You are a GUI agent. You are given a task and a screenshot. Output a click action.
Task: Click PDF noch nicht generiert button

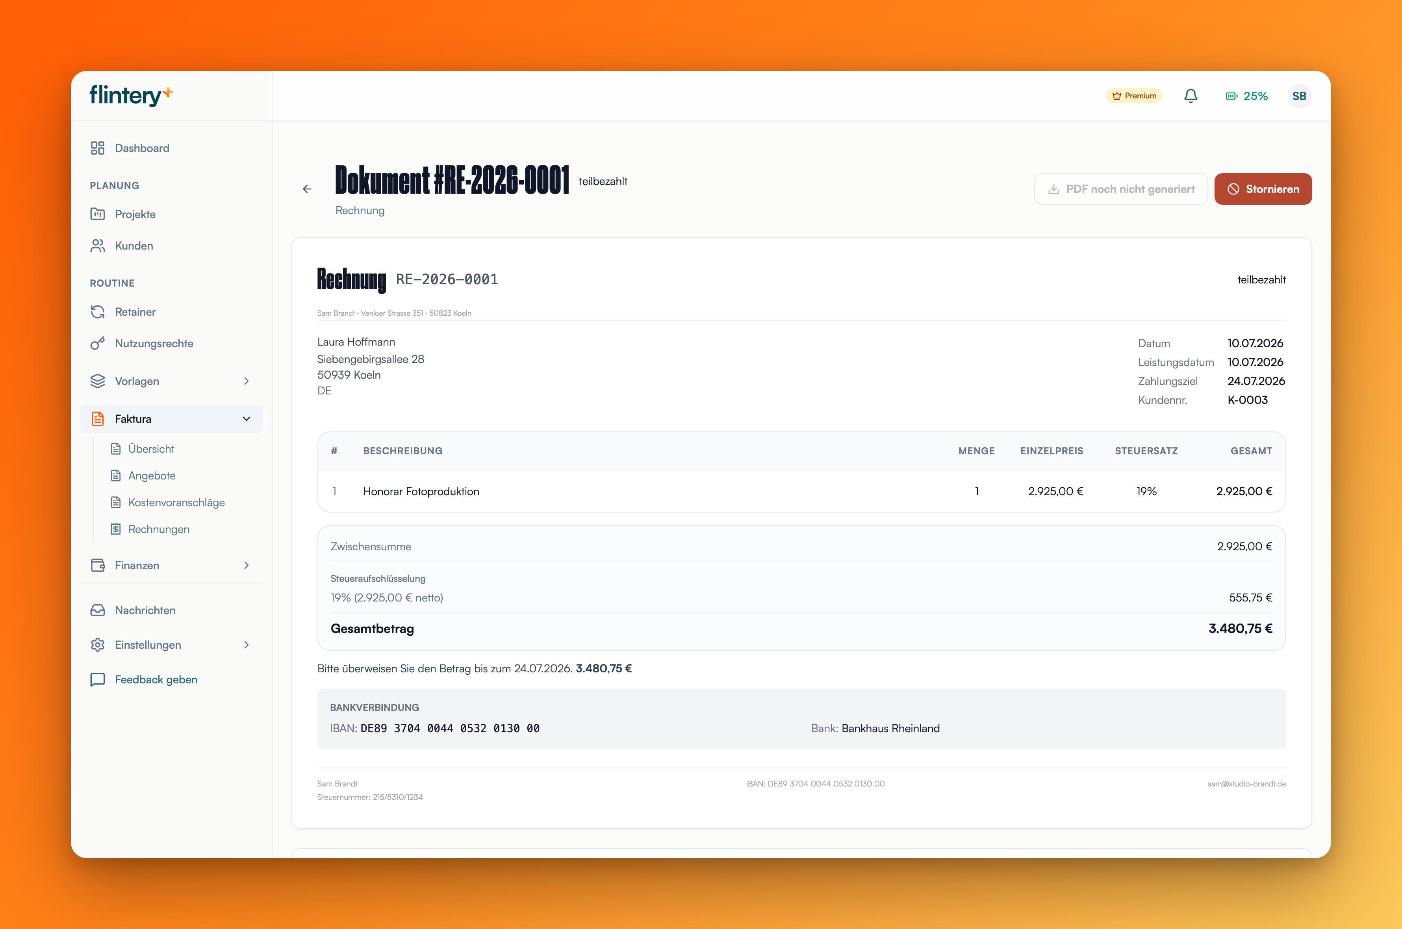pyautogui.click(x=1120, y=189)
